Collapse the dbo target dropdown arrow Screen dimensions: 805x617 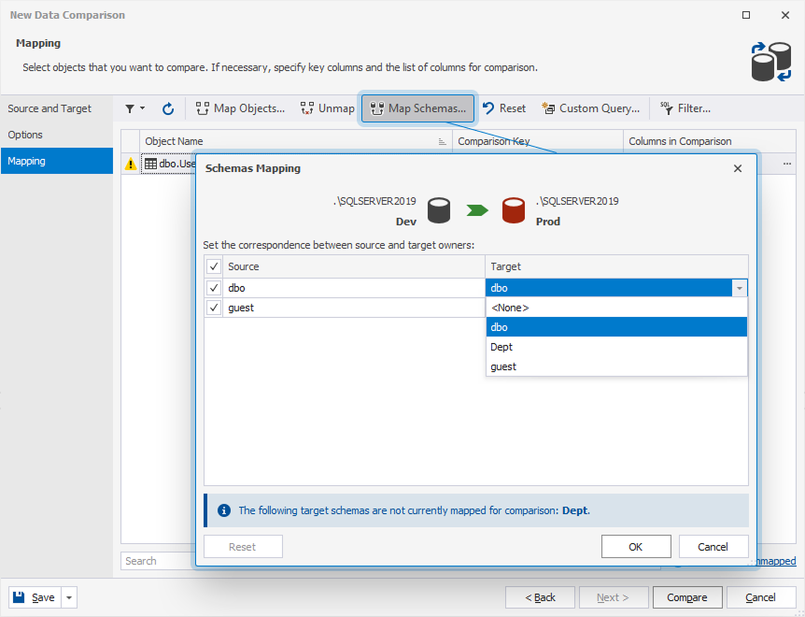click(739, 289)
